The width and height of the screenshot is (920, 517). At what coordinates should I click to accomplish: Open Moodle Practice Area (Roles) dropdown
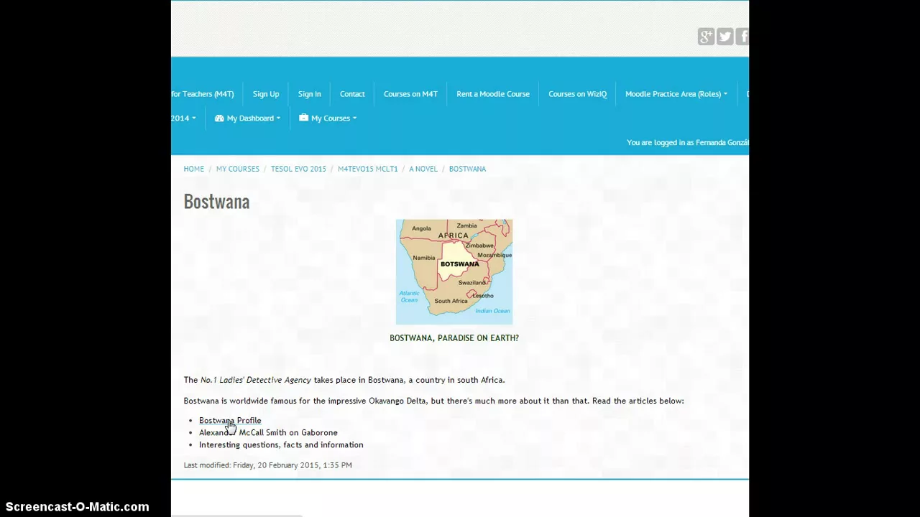(x=676, y=94)
